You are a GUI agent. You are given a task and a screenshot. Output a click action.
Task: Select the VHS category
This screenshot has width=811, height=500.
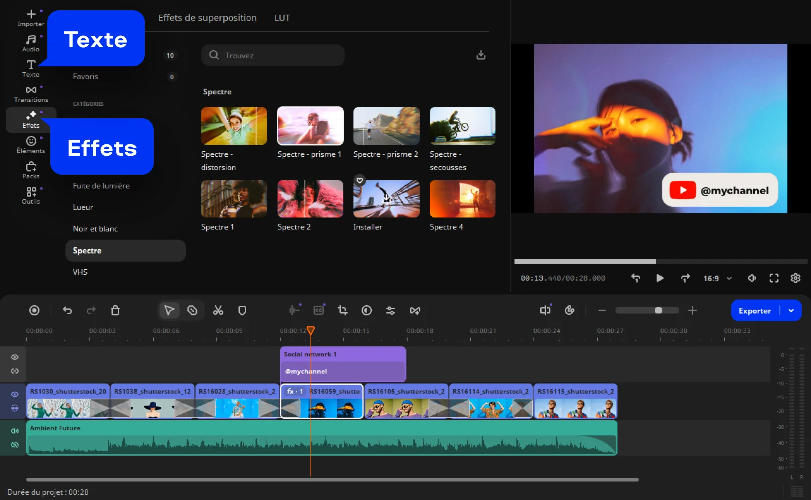click(80, 272)
